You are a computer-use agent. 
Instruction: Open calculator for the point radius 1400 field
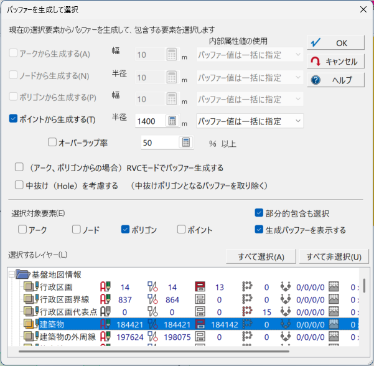172,121
